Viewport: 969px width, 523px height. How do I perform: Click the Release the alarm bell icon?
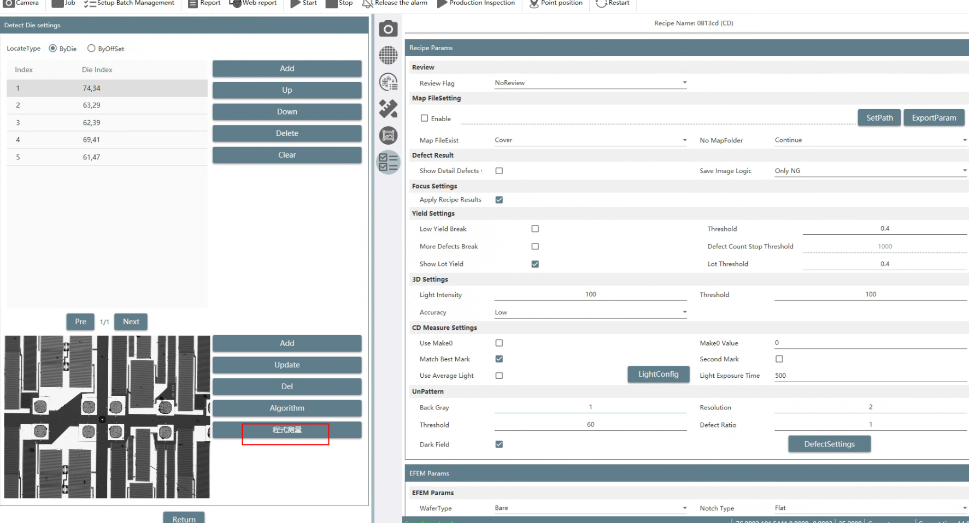pos(368,3)
